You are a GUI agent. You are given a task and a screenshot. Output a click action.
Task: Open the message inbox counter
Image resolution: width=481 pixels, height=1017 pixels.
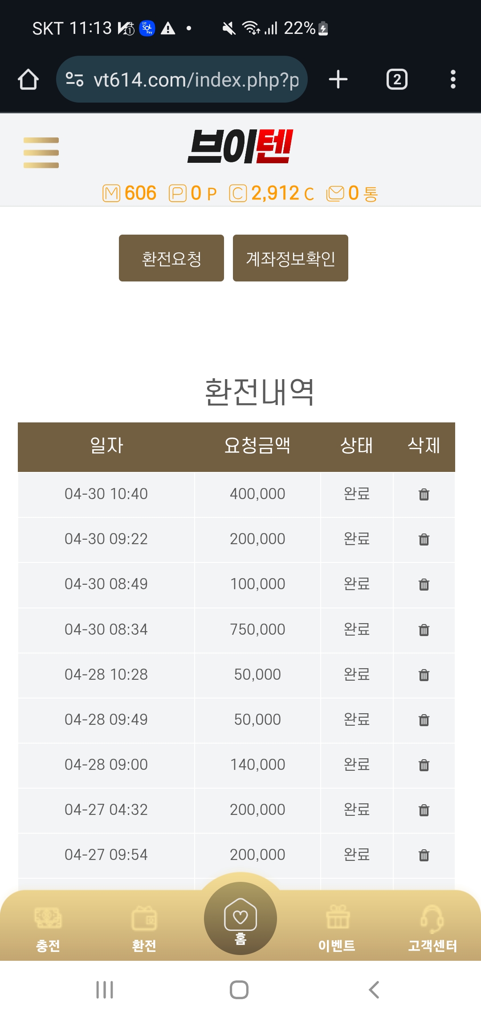click(x=352, y=194)
